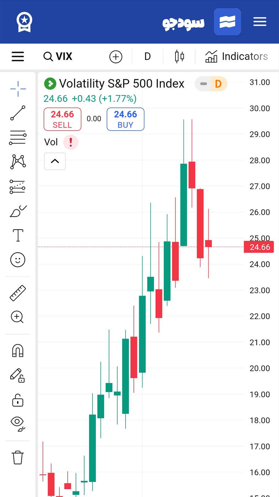Screen dimensions: 279x497
Task: Click the سودجو brand logo text
Action: (184, 23)
